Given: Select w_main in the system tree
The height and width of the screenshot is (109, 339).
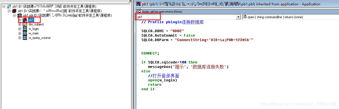Looking at the screenshot, I should click(x=34, y=33).
